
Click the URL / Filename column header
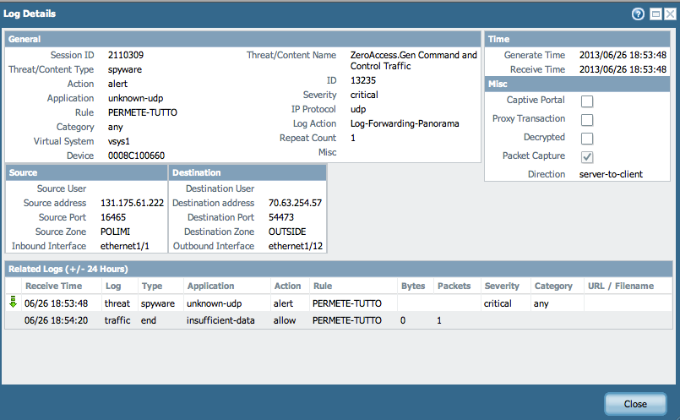621,286
